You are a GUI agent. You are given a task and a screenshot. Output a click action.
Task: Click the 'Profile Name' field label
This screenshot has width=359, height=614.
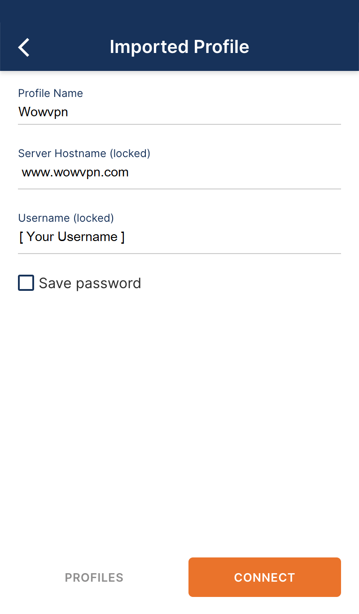coord(51,93)
